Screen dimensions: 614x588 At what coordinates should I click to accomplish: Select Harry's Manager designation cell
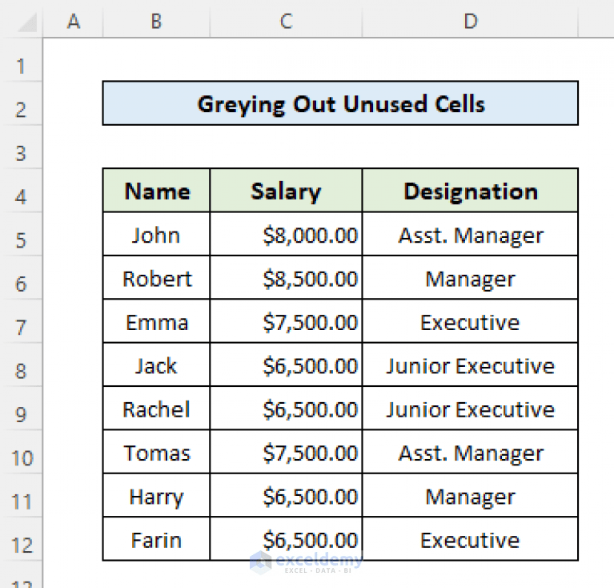(x=470, y=495)
